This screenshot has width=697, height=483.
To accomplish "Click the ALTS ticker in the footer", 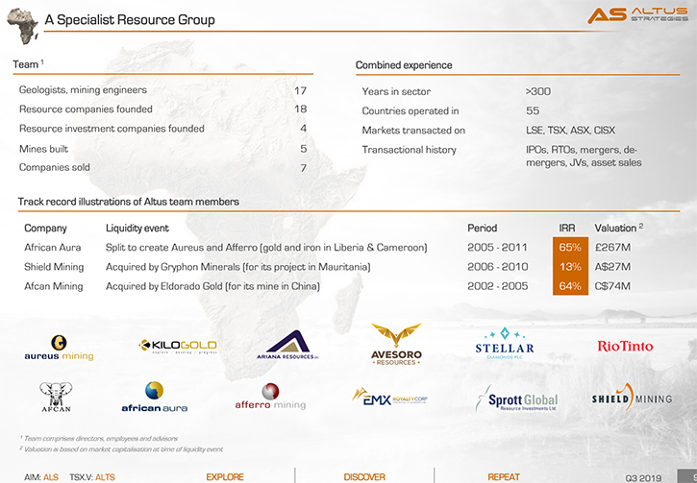I will click(x=105, y=477).
